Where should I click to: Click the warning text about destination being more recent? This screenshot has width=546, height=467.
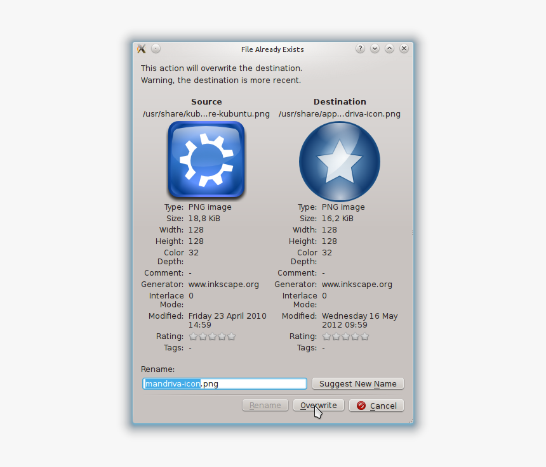221,80
